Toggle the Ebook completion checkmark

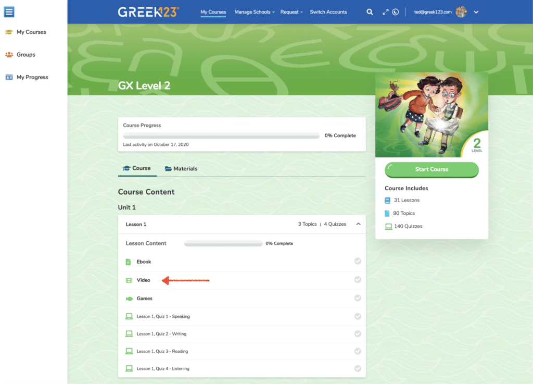358,261
